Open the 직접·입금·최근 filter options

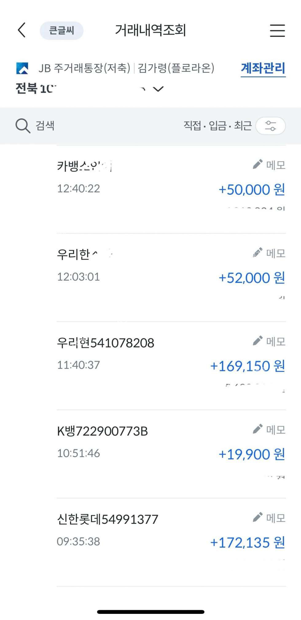217,126
